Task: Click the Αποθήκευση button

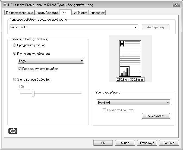Action: pyautogui.click(x=156, y=27)
